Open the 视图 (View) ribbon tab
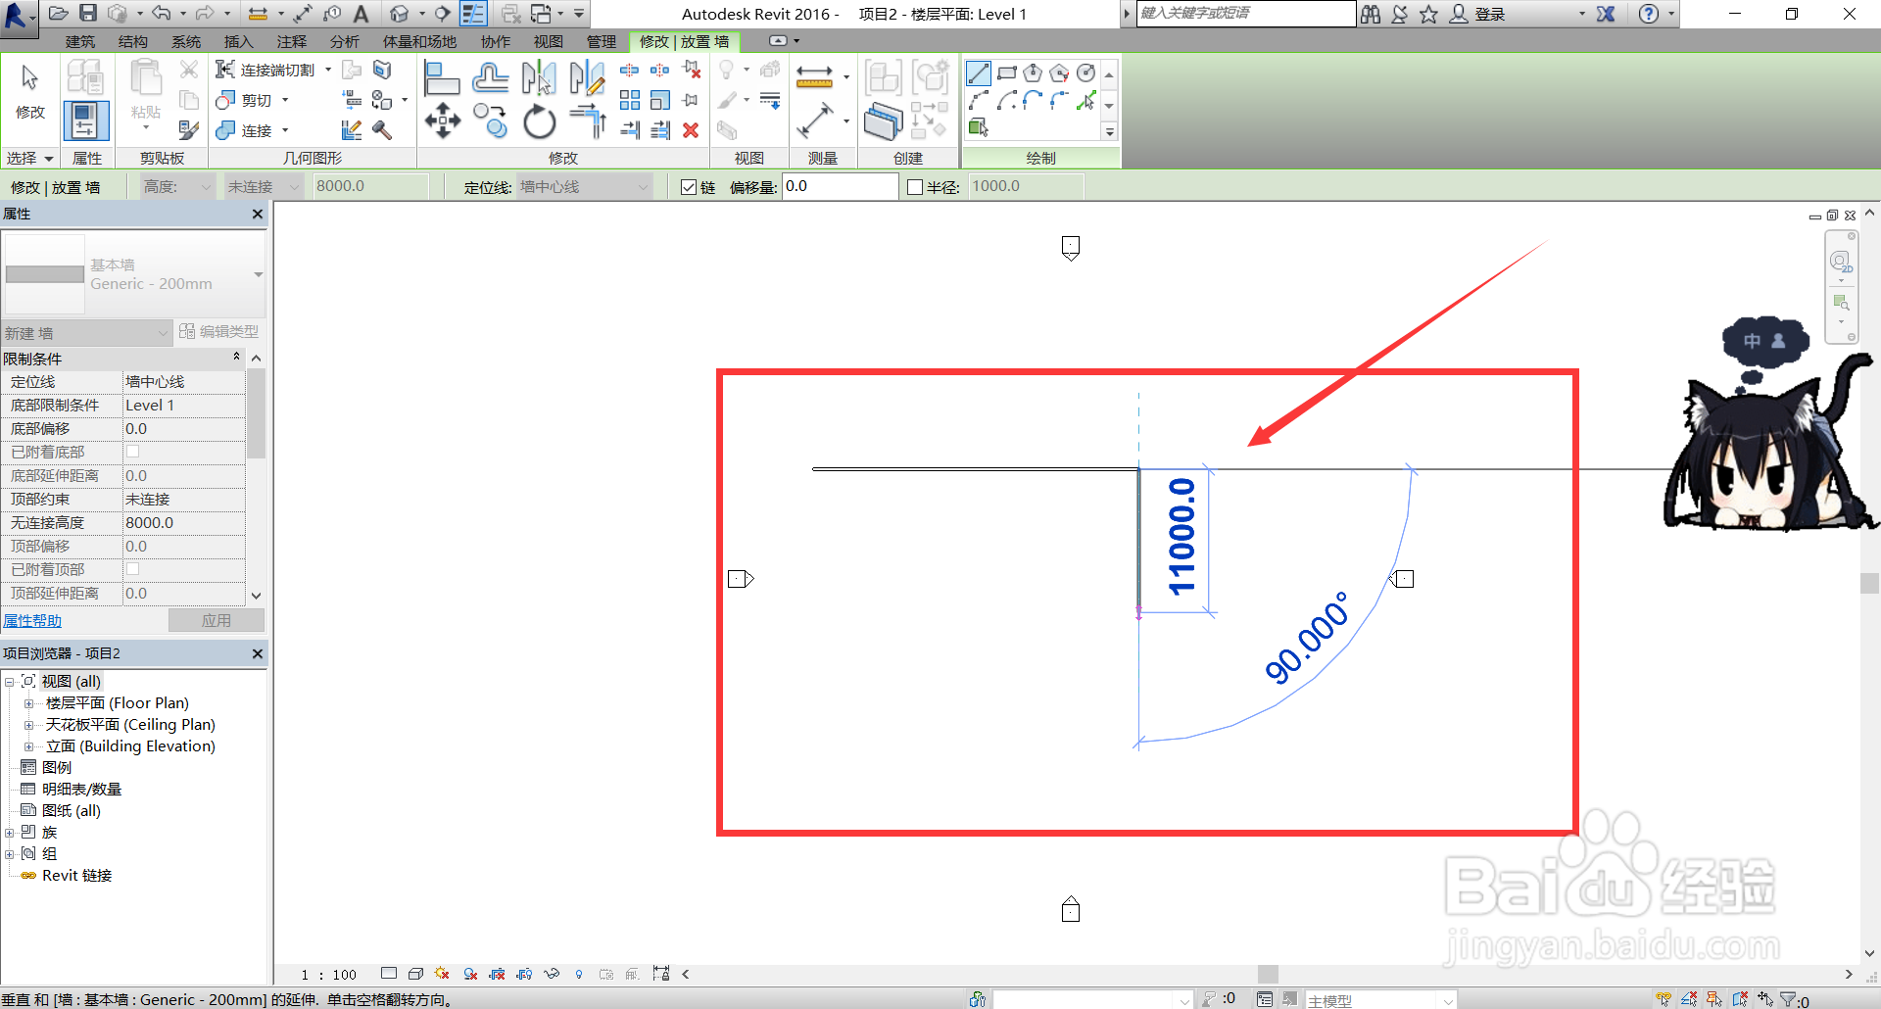Screen dimensions: 1881x1009 click(549, 41)
